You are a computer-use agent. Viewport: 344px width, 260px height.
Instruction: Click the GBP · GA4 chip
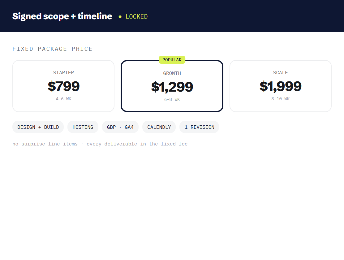[x=120, y=127]
